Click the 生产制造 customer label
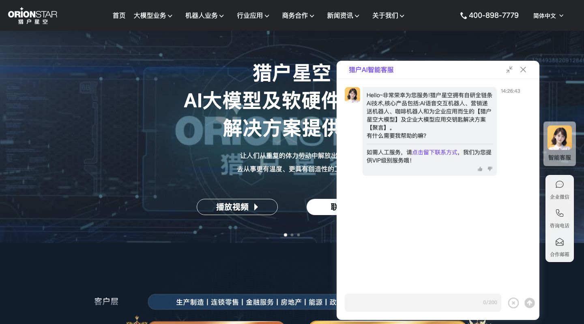 point(190,302)
